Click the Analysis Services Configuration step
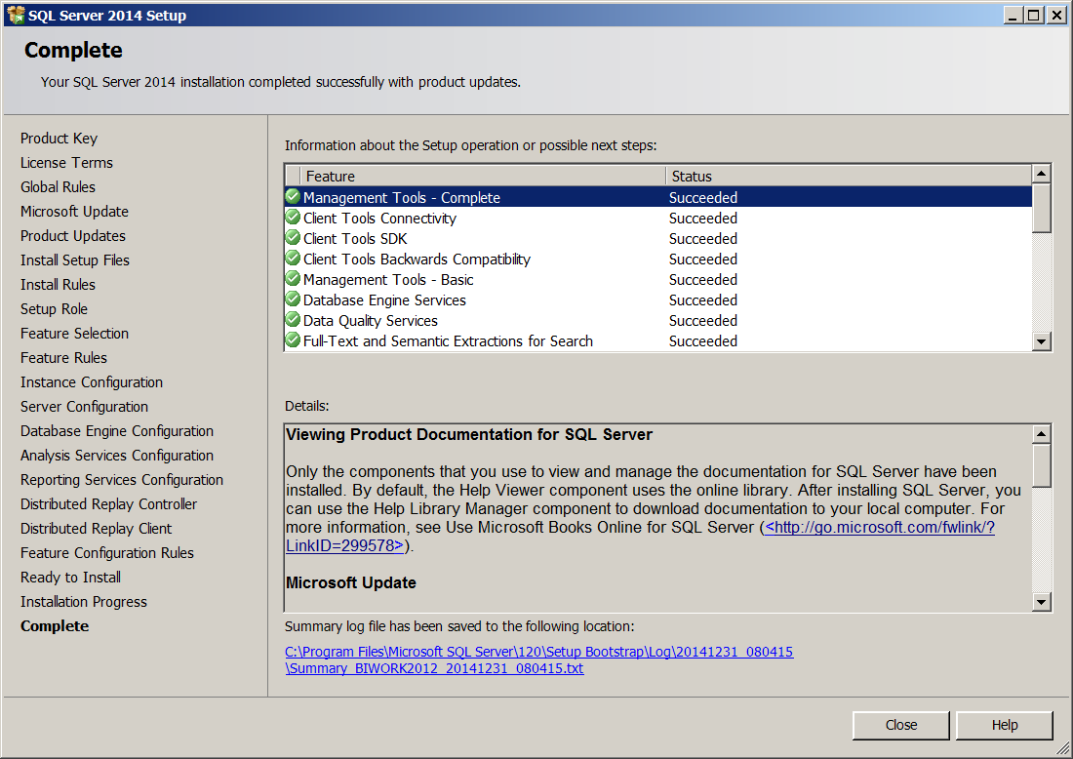The width and height of the screenshot is (1073, 759). click(116, 456)
